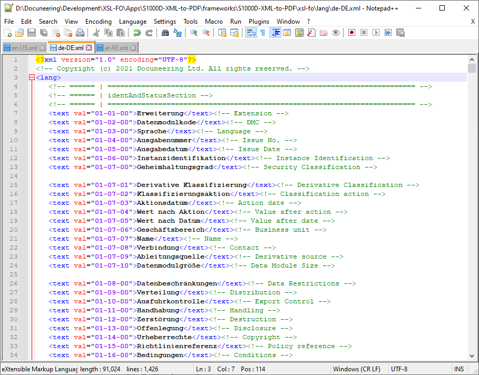Zoom in using the magnifier plus icon
479x375 pixels.
194,33
